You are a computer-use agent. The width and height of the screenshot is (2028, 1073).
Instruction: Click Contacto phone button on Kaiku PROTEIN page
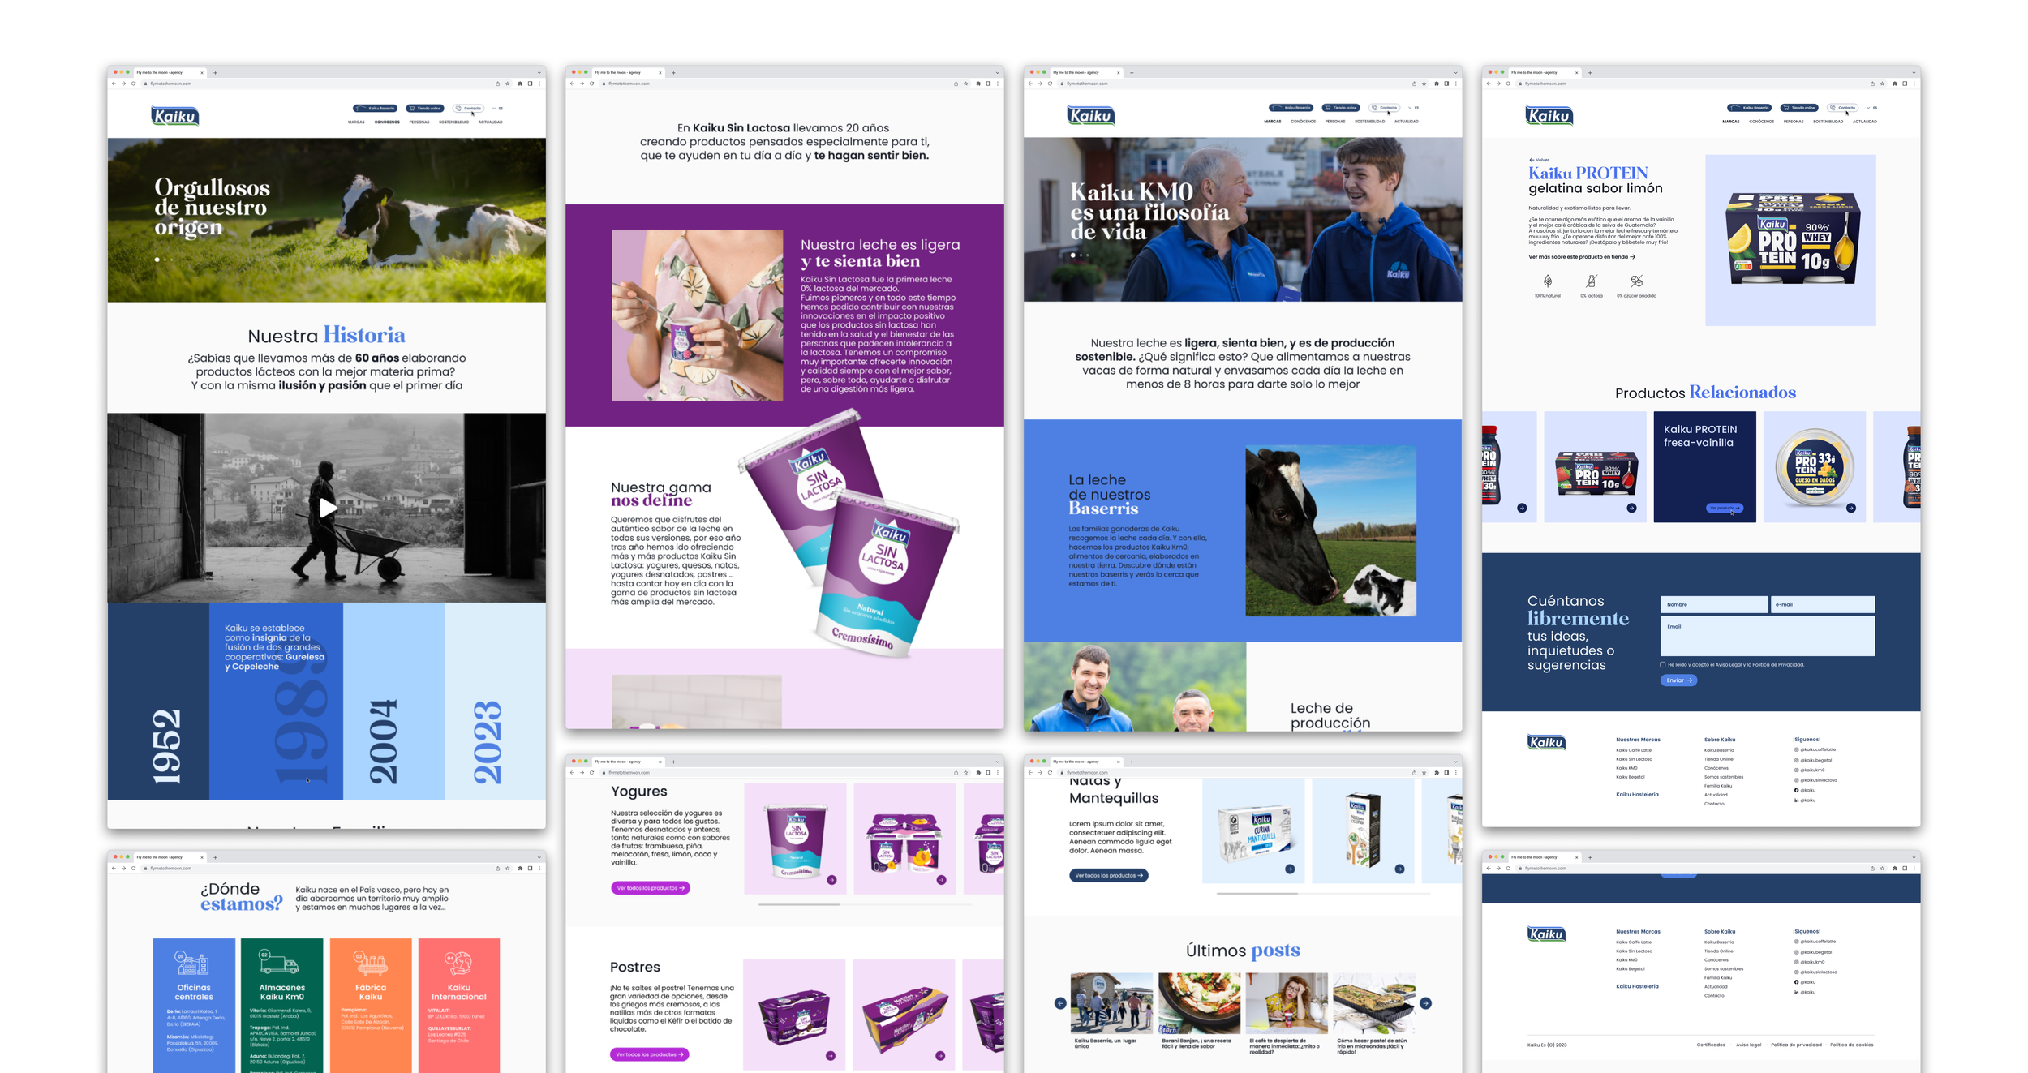coord(1843,108)
